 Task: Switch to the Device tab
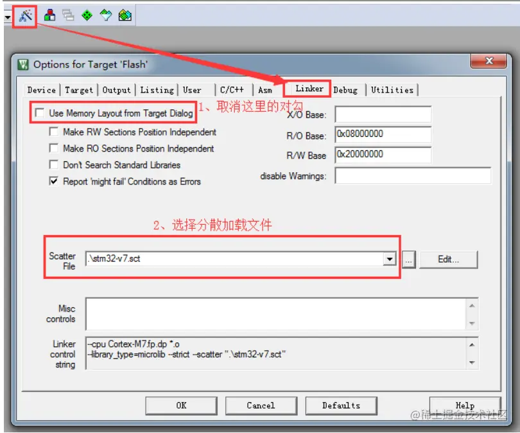pos(42,90)
